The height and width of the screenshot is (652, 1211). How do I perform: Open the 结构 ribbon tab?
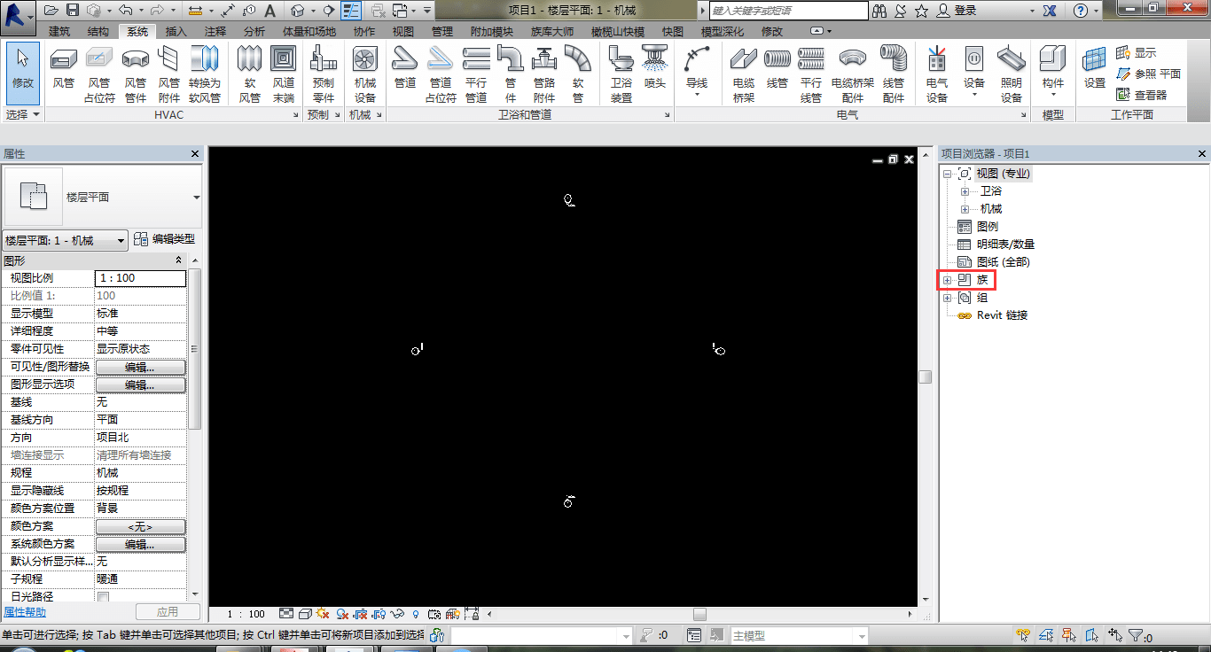point(98,32)
